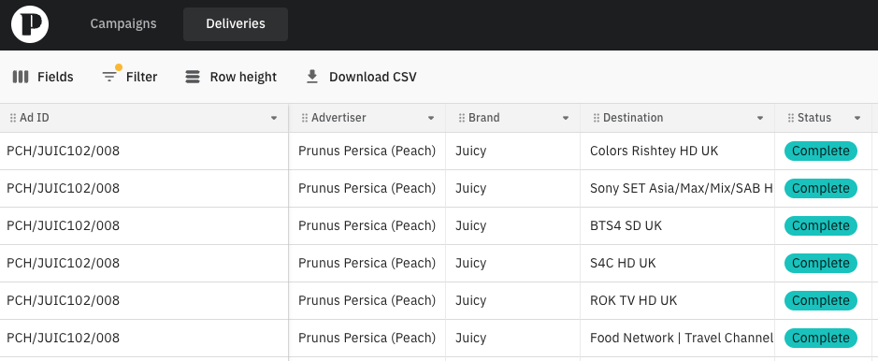The width and height of the screenshot is (878, 361).
Task: Click the Download CSV button label
Action: (373, 77)
